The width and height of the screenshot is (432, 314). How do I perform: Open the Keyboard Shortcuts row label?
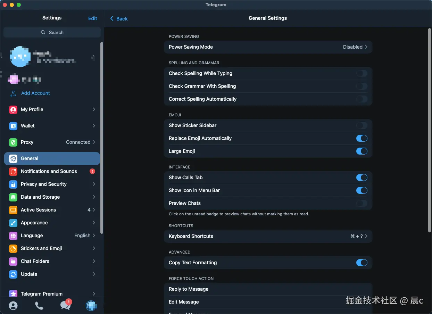(191, 236)
